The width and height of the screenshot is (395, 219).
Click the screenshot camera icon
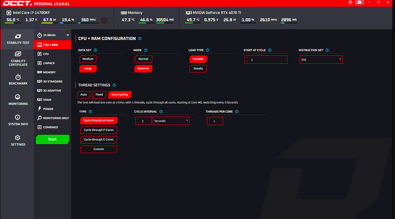[359, 2]
